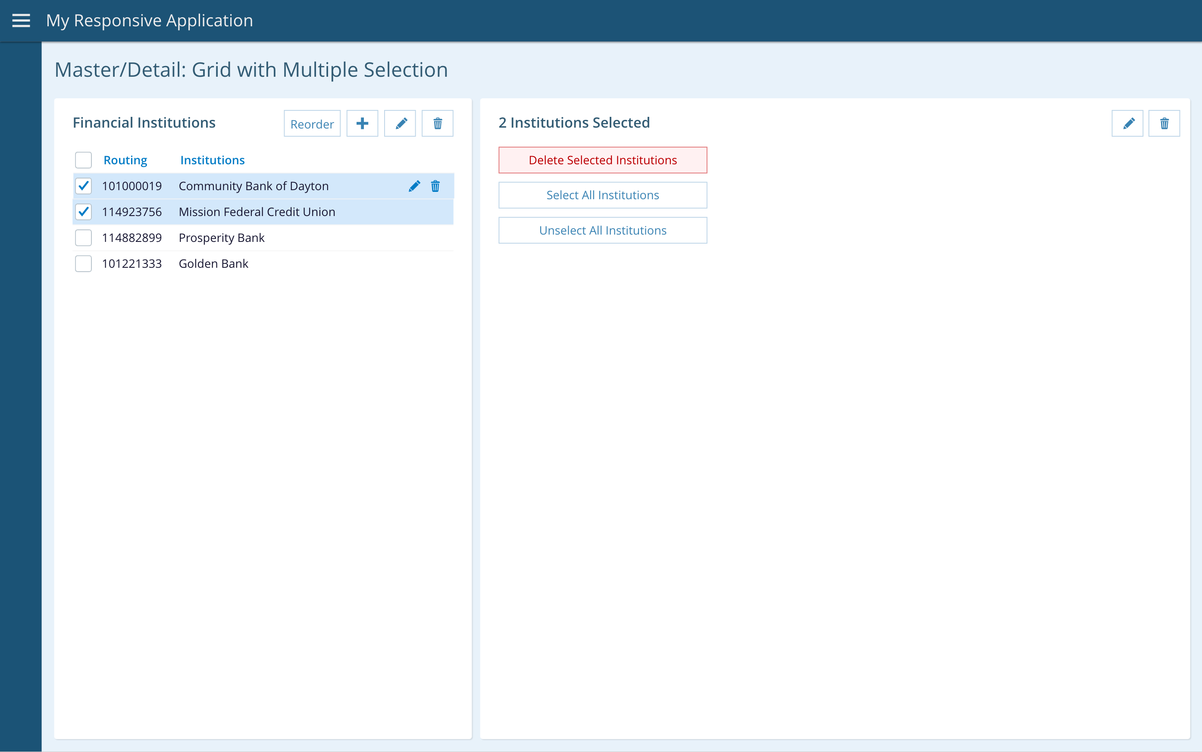Open the hamburger navigation menu
The image size is (1202, 752).
point(21,20)
